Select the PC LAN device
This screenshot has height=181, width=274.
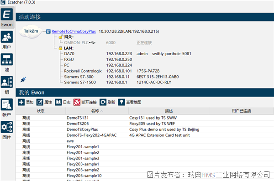coord(67,65)
